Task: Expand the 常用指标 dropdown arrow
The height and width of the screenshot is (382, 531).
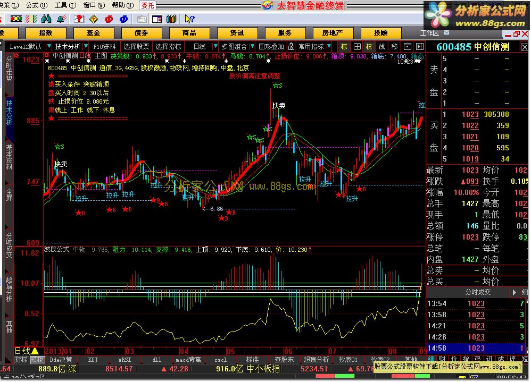Action: coord(329,46)
